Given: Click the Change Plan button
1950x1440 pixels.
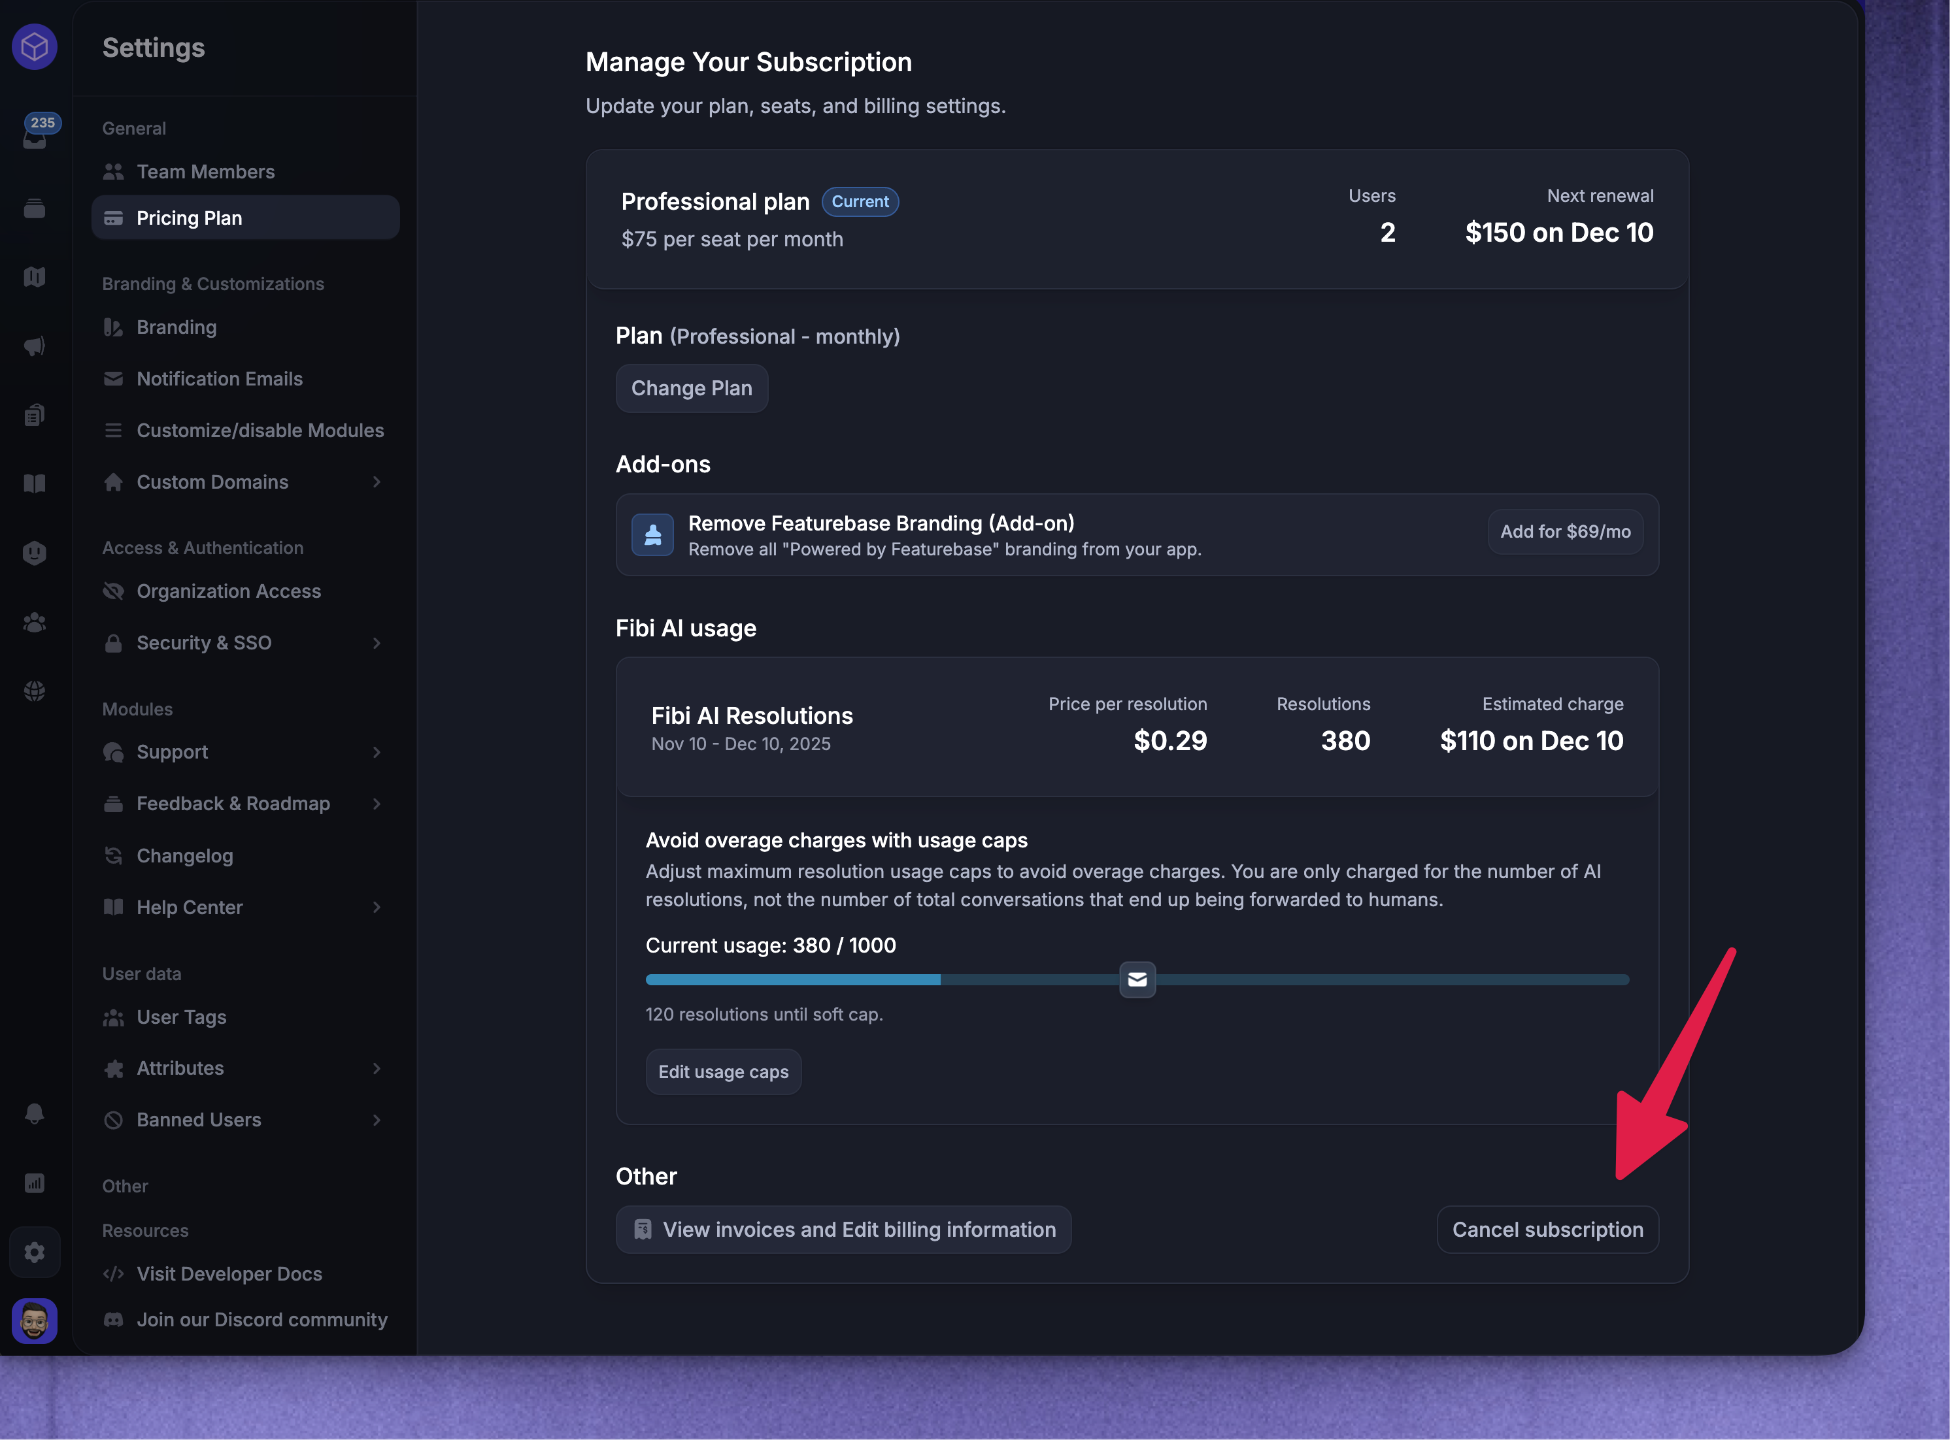Looking at the screenshot, I should pos(692,388).
